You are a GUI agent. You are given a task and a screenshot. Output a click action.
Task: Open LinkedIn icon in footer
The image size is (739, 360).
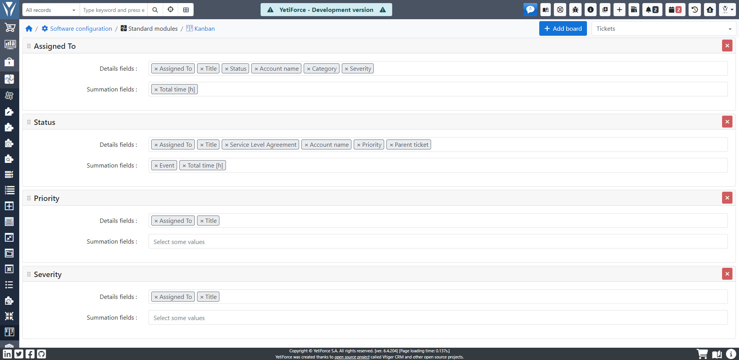[x=7, y=354]
